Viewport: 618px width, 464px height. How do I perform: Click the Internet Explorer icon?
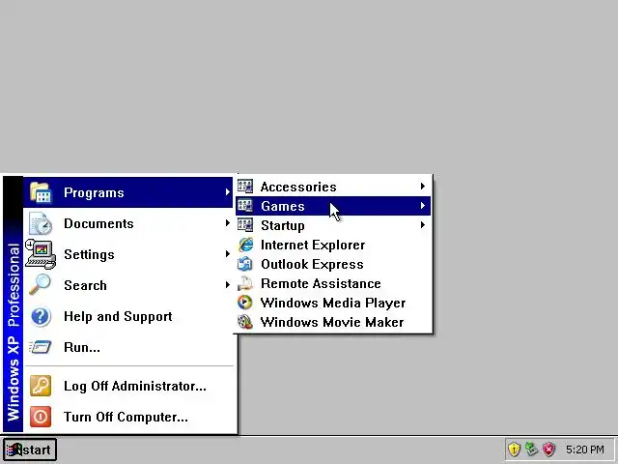245,245
